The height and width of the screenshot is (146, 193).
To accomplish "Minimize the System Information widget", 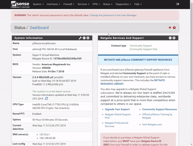I will pyautogui.click(x=84, y=38).
